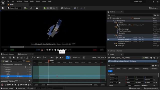This screenshot has width=160, height=90.
Task: Open the Settings dropdown at top right
Action: click(x=153, y=8)
